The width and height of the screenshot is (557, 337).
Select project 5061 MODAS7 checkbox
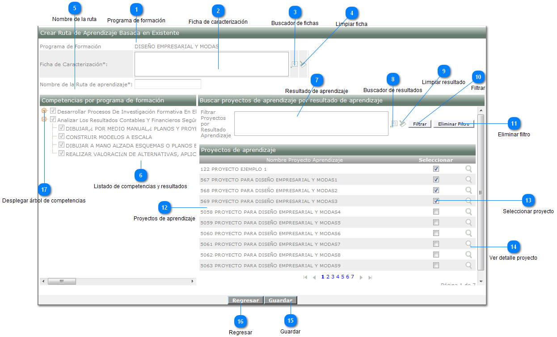[x=436, y=244]
